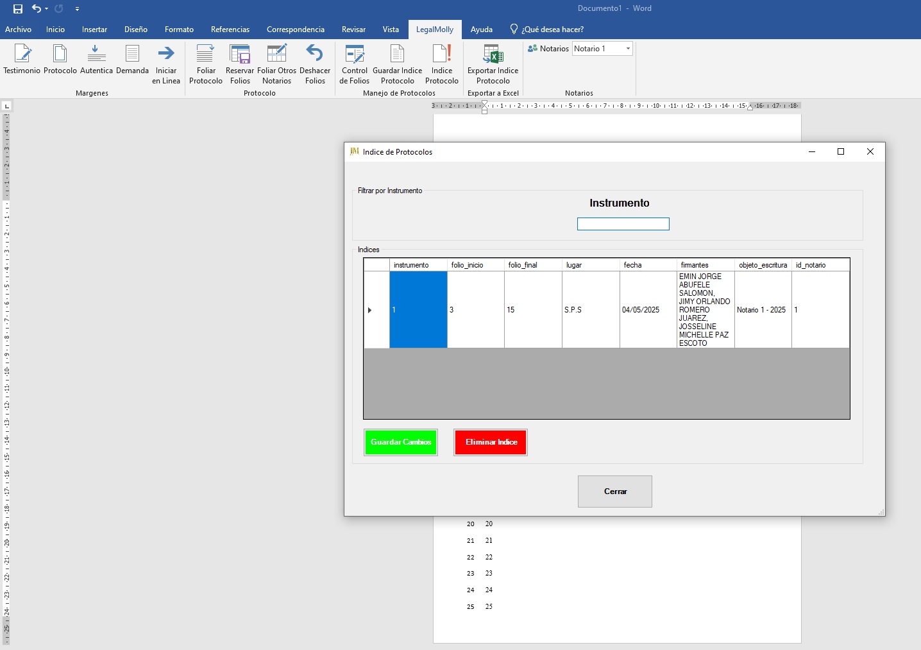
Task: Open the Vista tab
Action: point(391,30)
